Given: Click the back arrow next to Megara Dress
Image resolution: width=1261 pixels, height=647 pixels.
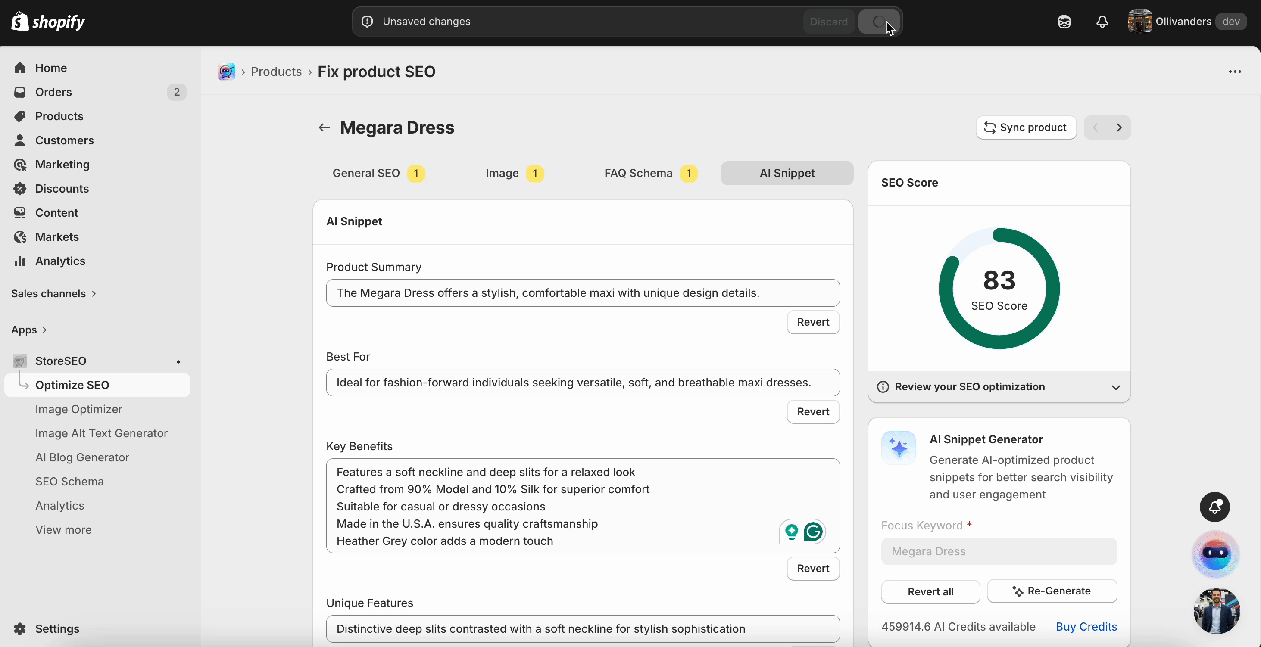Looking at the screenshot, I should click(x=324, y=127).
